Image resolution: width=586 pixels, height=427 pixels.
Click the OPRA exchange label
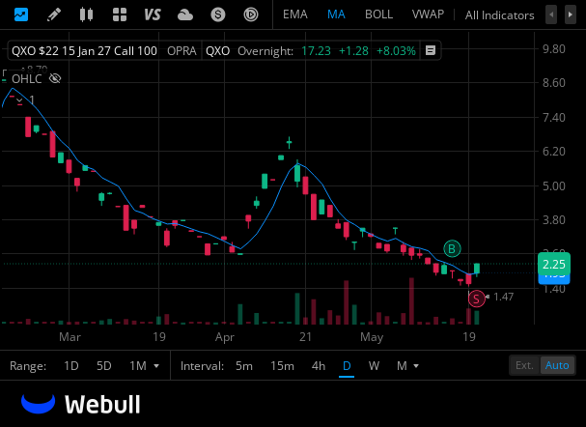point(181,50)
